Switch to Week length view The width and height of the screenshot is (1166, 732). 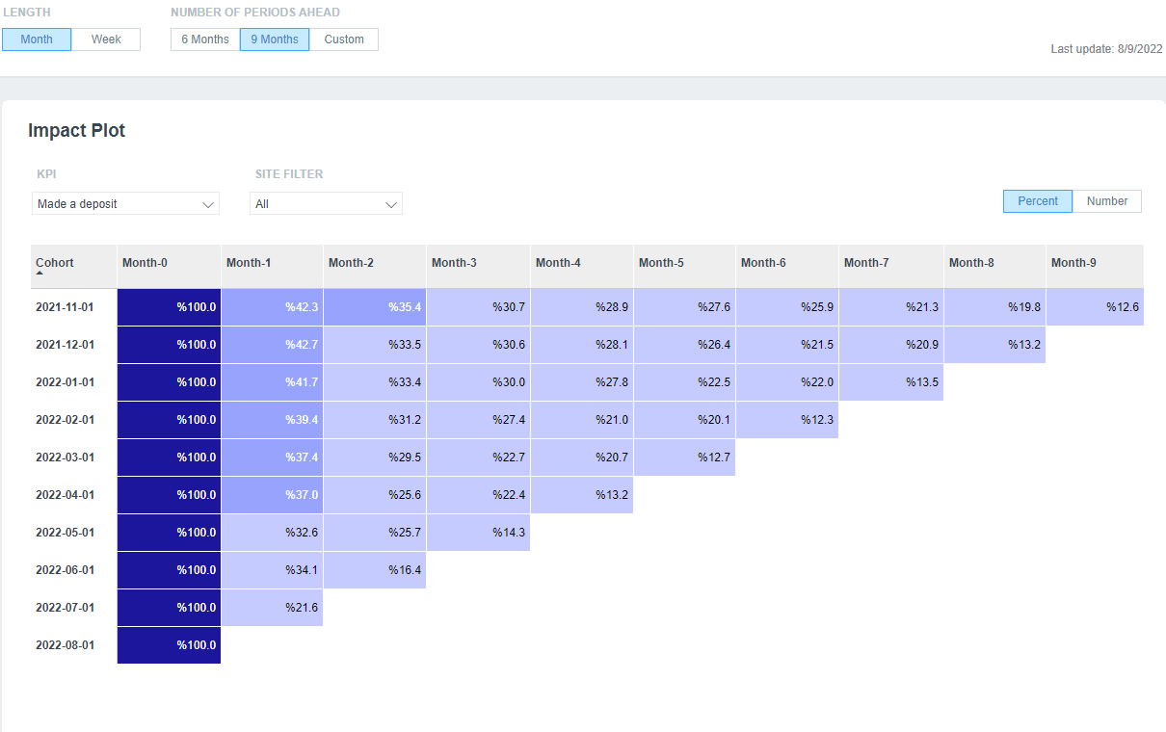pyautogui.click(x=105, y=39)
